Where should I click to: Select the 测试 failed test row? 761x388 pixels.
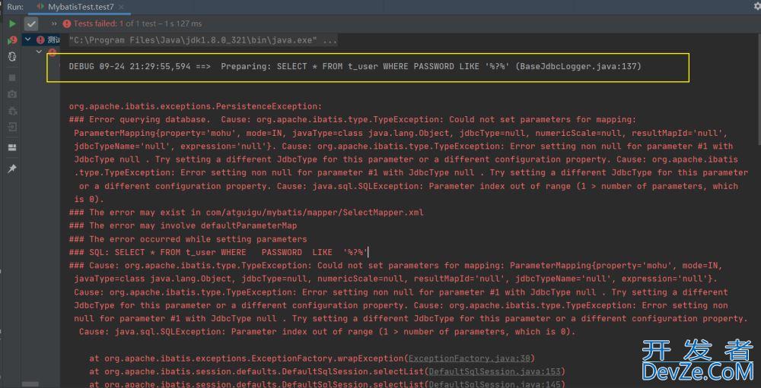point(41,39)
